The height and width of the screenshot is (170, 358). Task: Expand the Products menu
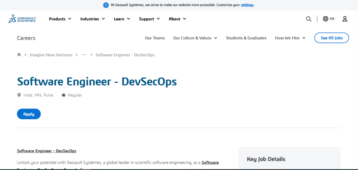point(60,19)
